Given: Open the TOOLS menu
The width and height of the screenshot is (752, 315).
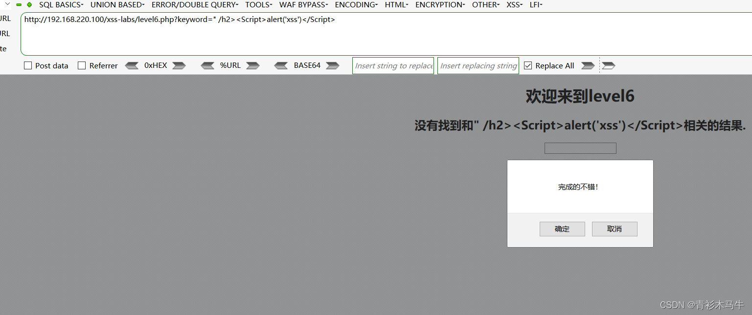Looking at the screenshot, I should [x=259, y=5].
